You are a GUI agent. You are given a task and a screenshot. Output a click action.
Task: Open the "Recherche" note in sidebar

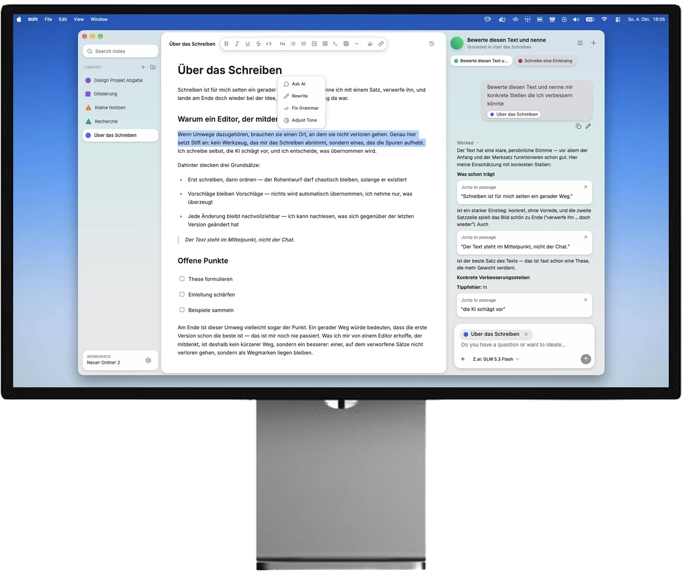tap(120, 121)
